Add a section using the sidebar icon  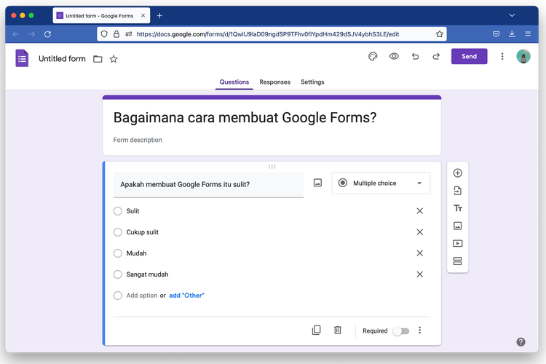(457, 261)
